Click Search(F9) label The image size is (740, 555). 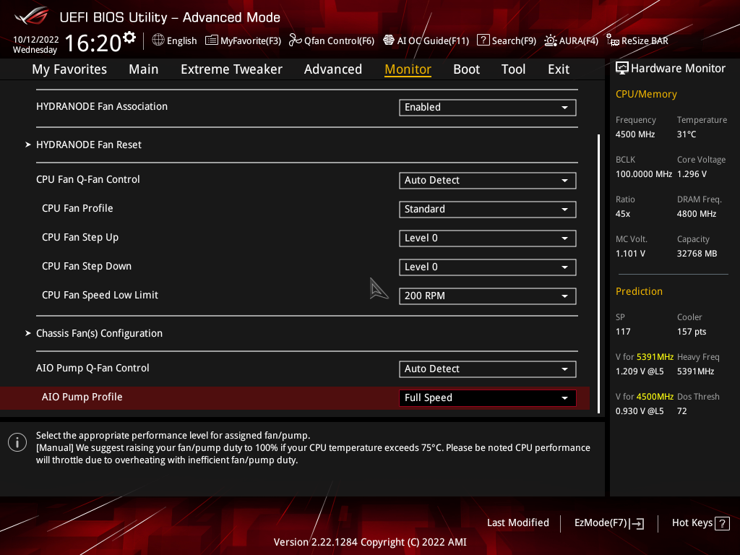(514, 41)
